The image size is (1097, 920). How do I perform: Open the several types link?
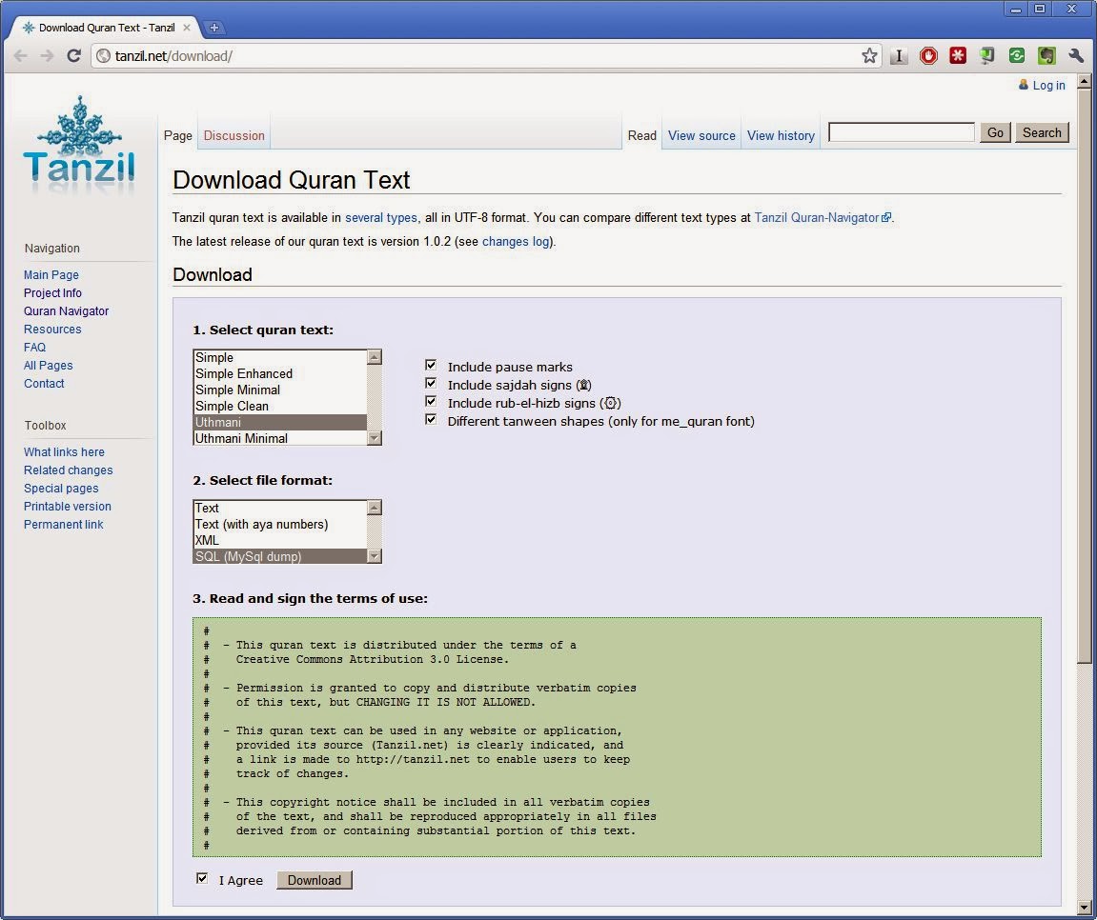click(x=380, y=217)
